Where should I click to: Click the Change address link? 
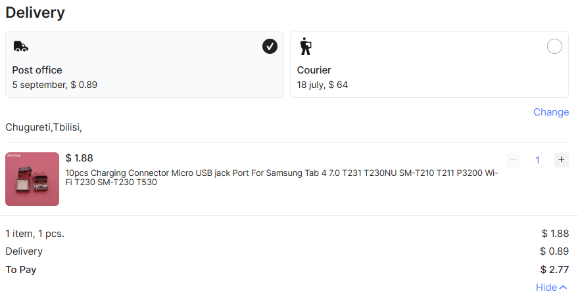[x=551, y=112]
